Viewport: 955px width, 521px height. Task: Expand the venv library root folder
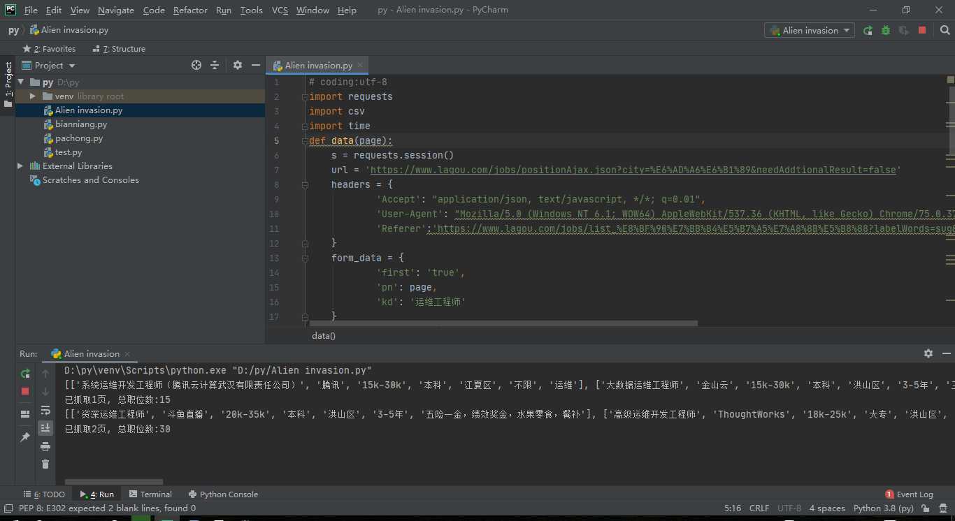pos(32,96)
